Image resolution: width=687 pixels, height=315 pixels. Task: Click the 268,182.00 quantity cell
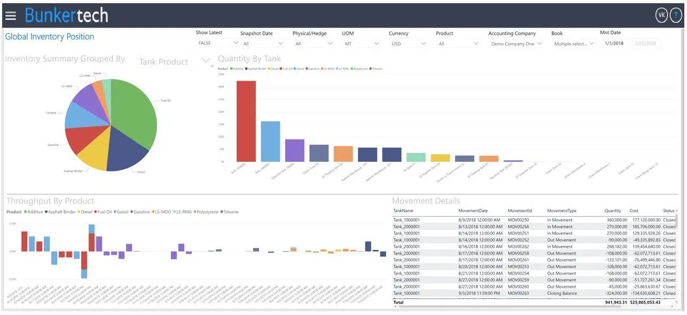click(x=617, y=247)
